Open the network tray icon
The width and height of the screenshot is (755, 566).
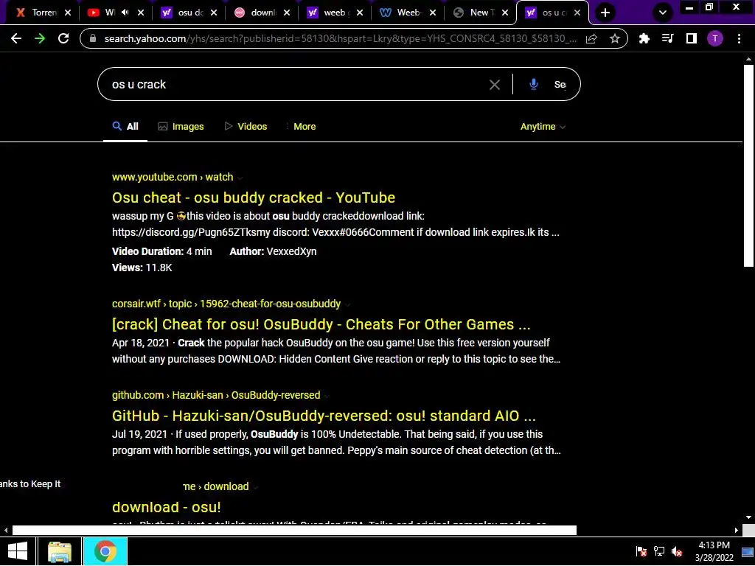click(658, 551)
